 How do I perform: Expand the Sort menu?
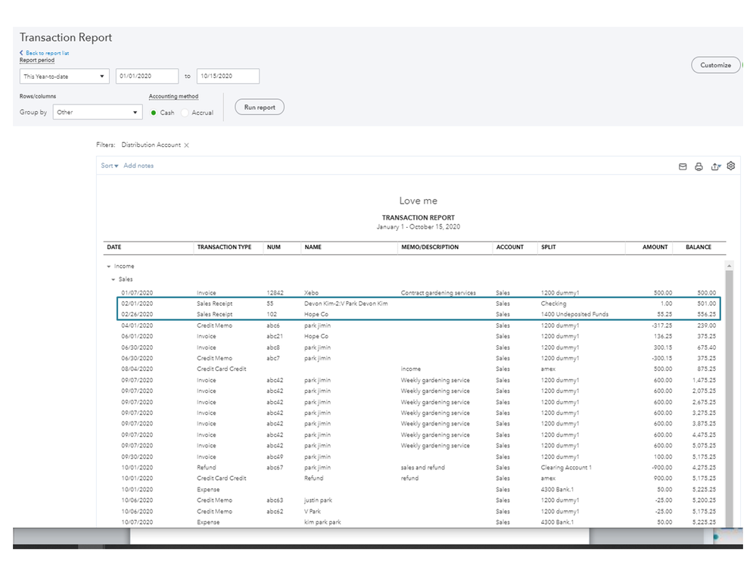(x=110, y=166)
